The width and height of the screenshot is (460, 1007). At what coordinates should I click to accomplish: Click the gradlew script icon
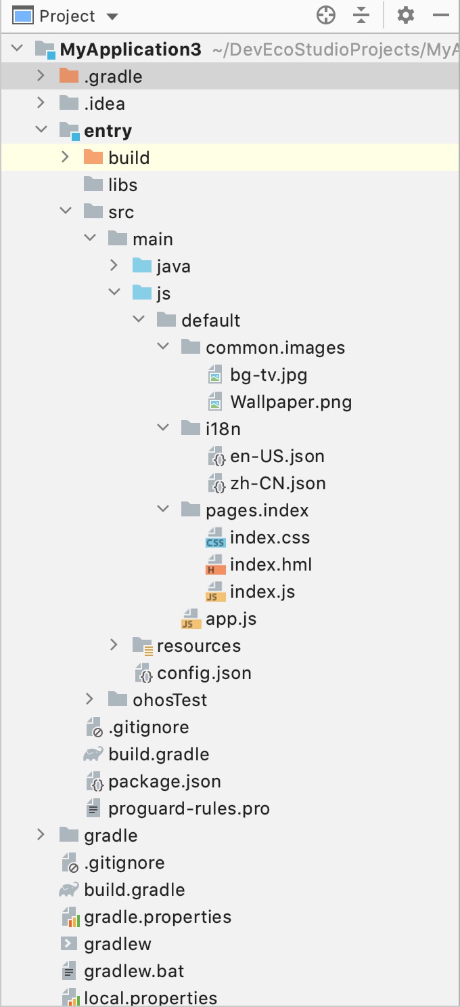(x=69, y=944)
